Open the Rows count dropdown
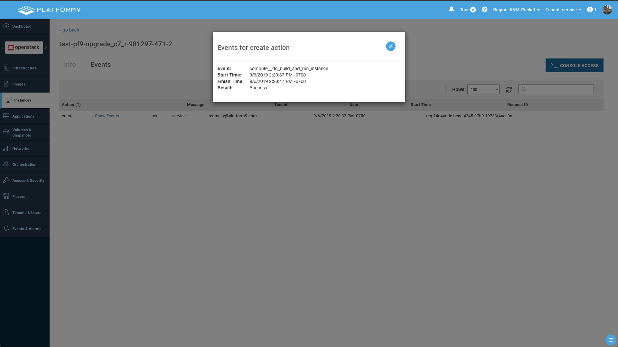This screenshot has width=618, height=347. pyautogui.click(x=483, y=89)
